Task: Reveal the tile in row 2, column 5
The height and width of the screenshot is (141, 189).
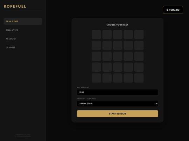Action: [139, 45]
